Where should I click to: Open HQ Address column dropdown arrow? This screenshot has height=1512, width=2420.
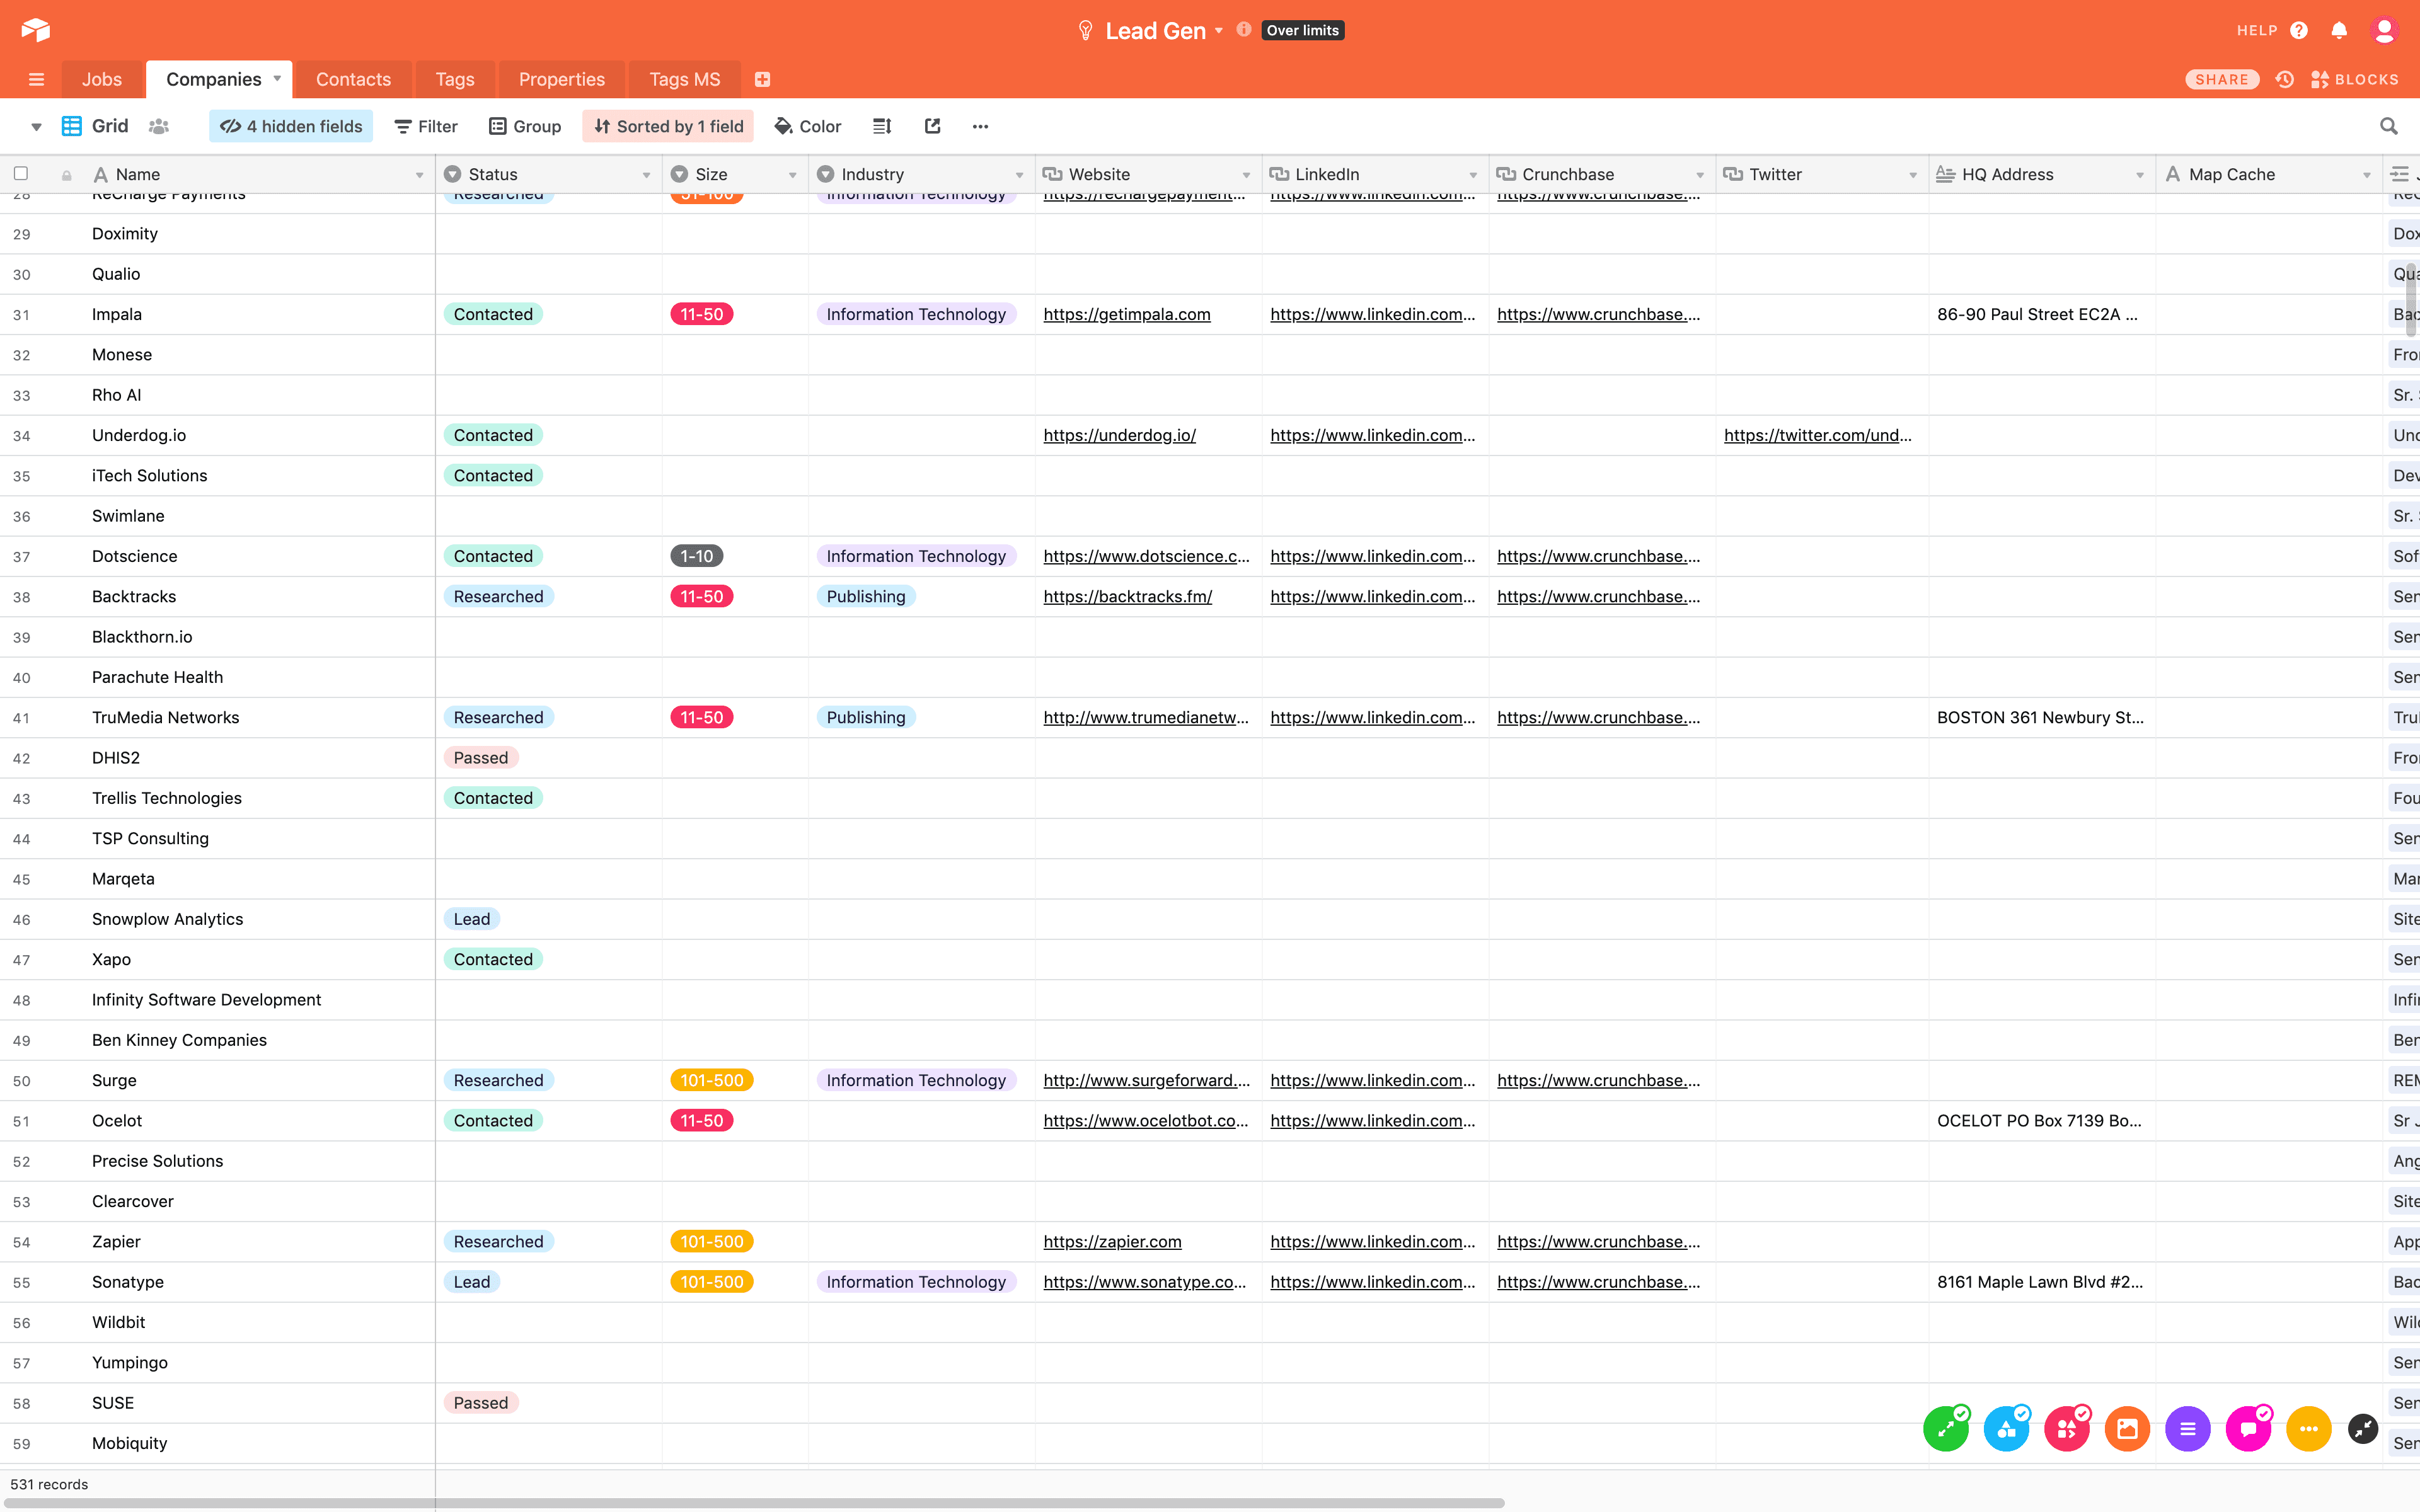(2140, 175)
